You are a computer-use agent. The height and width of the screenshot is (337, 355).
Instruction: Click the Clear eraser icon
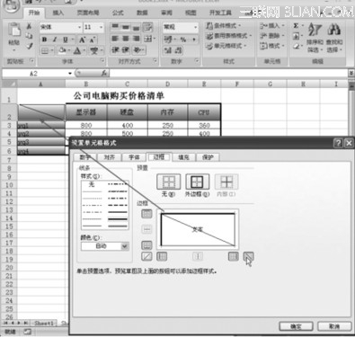297,47
